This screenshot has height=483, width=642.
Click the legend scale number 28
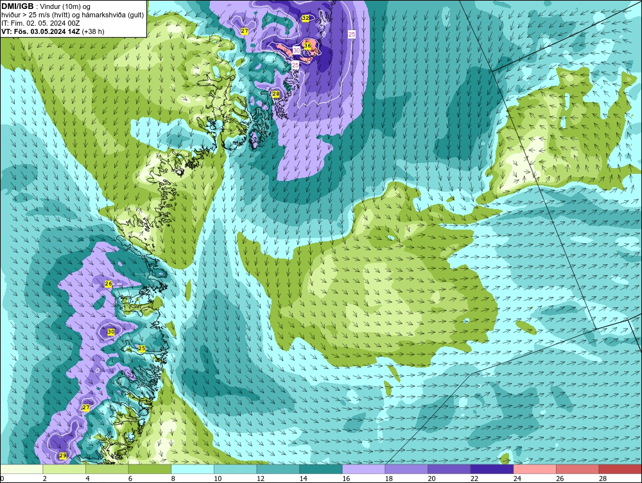(x=603, y=479)
